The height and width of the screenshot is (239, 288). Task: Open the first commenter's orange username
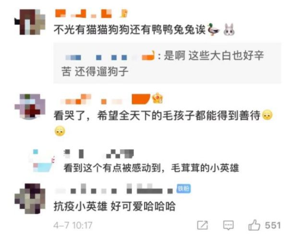pos(84,14)
